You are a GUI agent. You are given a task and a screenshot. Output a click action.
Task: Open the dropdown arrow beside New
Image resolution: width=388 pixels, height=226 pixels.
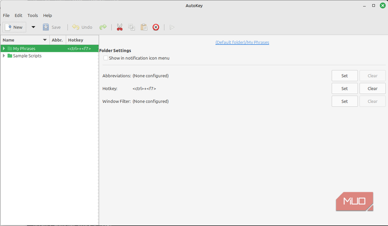pos(33,27)
